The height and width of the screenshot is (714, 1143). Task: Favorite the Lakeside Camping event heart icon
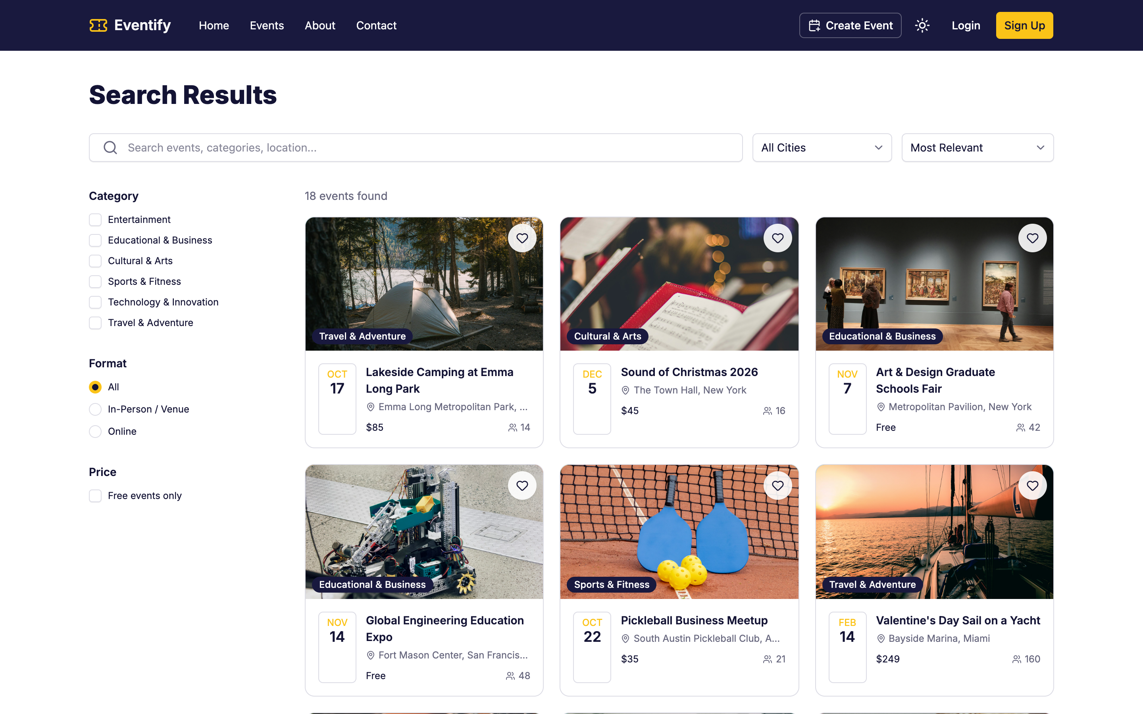click(x=522, y=238)
